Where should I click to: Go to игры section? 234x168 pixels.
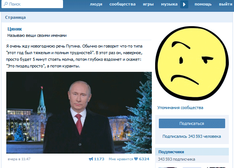coord(148,4)
